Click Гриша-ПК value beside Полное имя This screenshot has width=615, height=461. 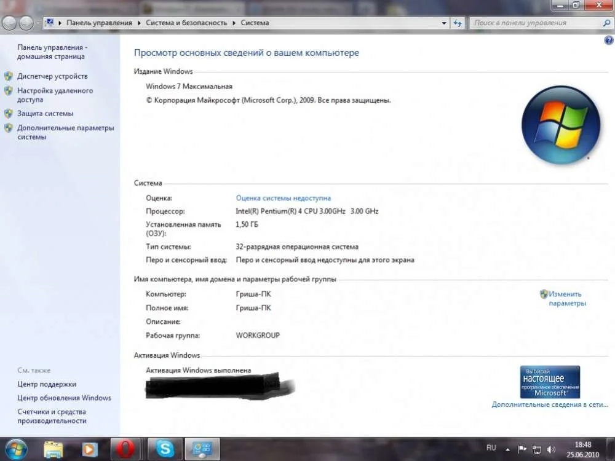pyautogui.click(x=253, y=308)
